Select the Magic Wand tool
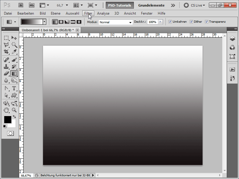 pos(14,44)
